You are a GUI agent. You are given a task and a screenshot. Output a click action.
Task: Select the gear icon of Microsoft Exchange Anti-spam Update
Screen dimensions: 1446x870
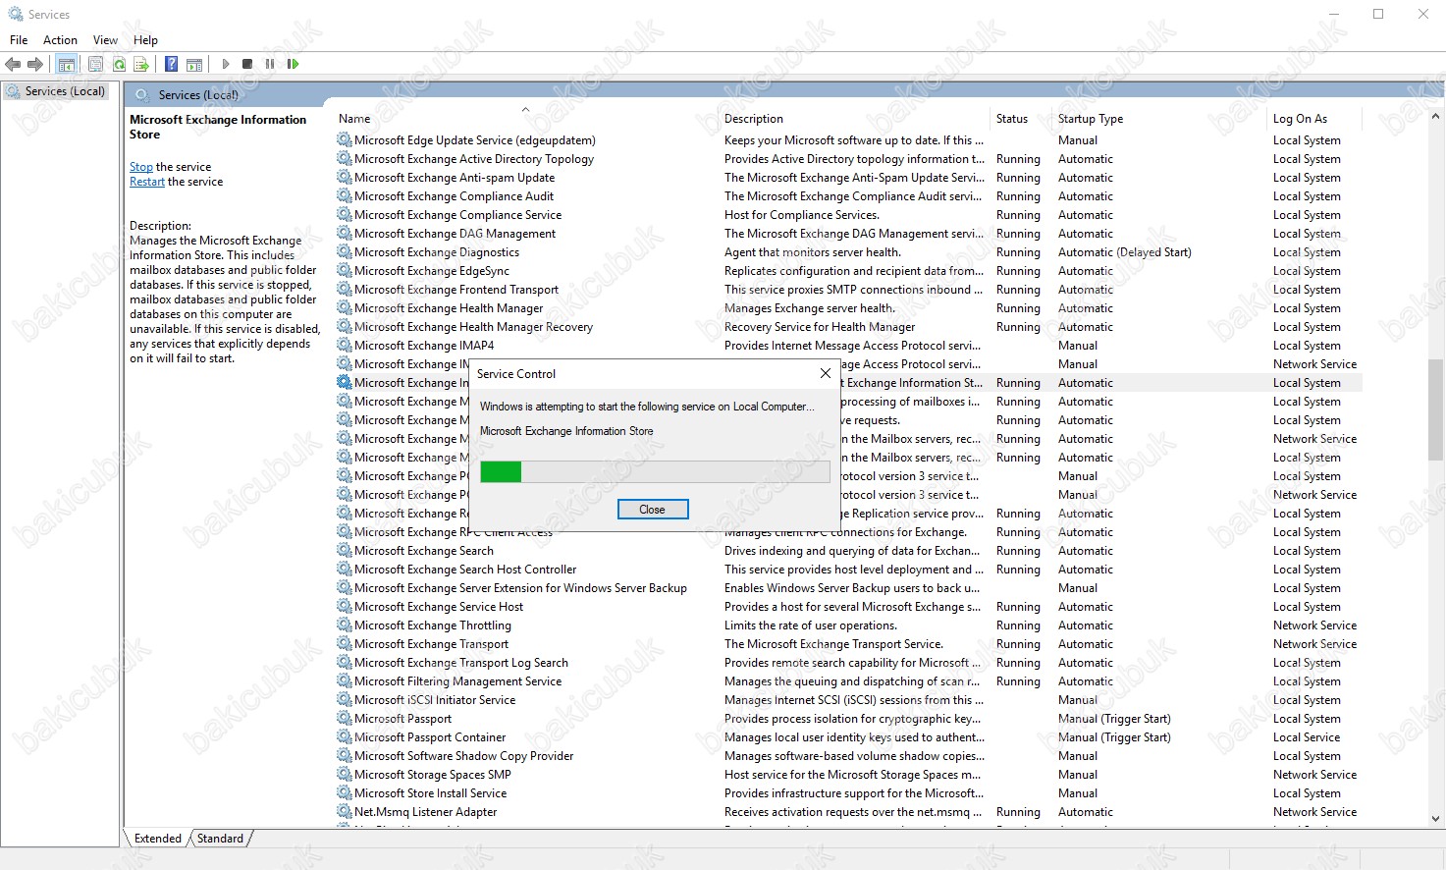(344, 178)
